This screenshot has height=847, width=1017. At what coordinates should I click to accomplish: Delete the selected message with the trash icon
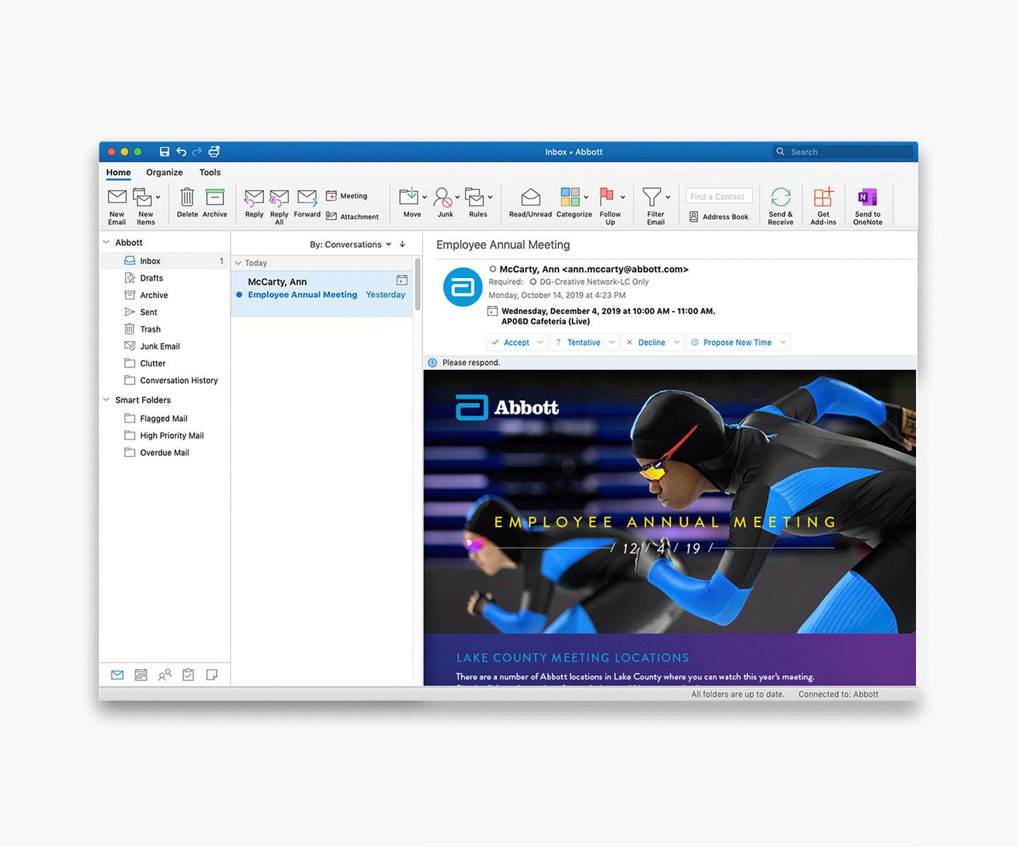point(187,197)
